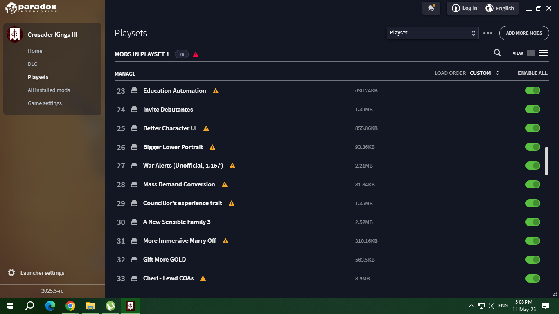Toggle off Better Character UI mod

click(x=533, y=128)
